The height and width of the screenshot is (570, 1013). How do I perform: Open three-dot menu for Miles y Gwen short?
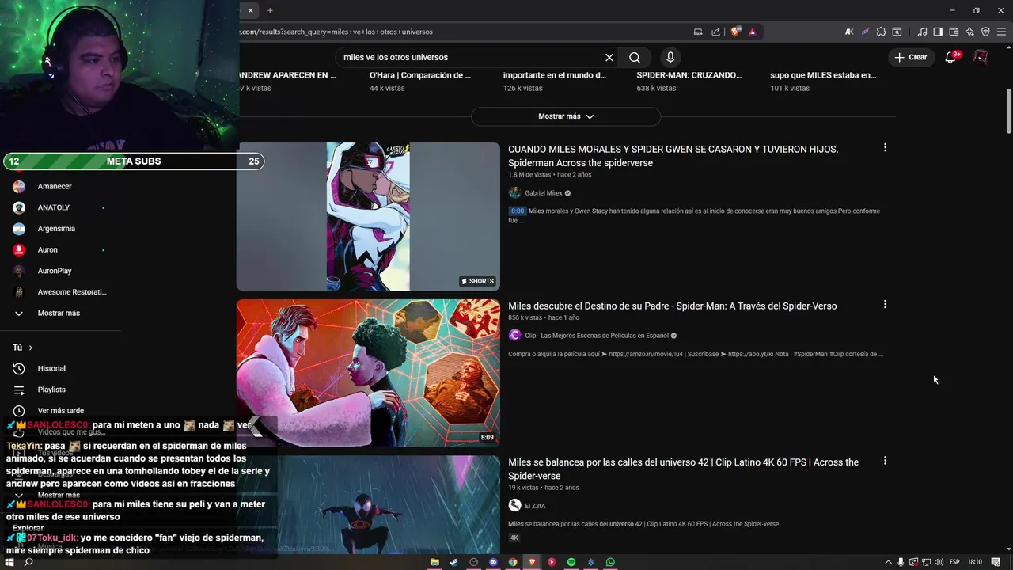coord(885,148)
